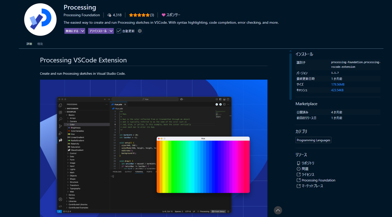Click the extension identifier text
The width and height of the screenshot is (392, 217).
(x=356, y=64)
